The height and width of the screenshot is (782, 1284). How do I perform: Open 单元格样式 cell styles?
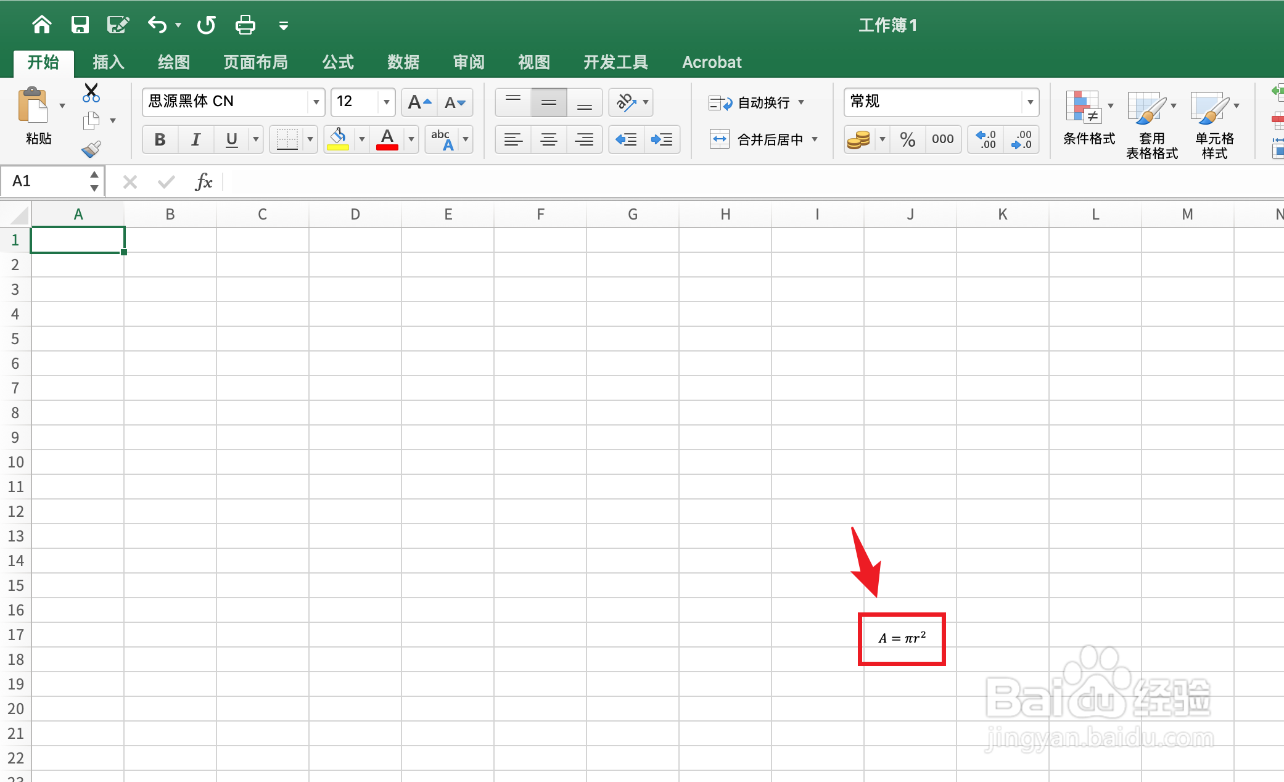[1214, 126]
